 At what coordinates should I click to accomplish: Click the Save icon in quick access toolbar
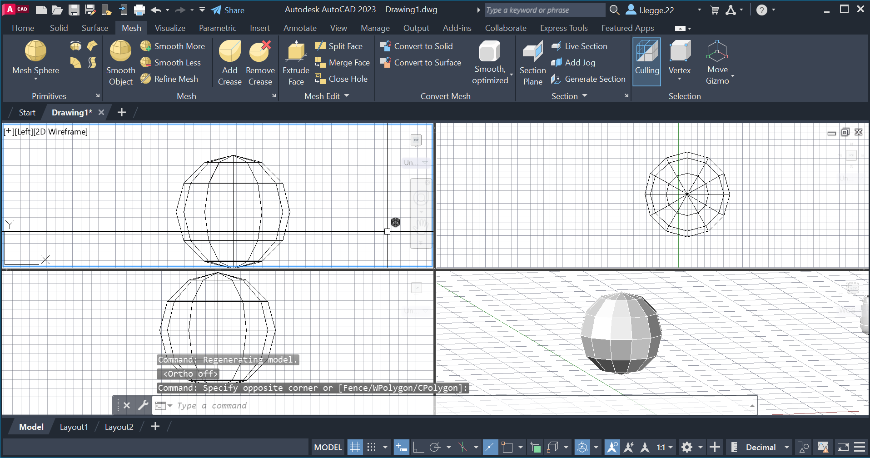74,10
